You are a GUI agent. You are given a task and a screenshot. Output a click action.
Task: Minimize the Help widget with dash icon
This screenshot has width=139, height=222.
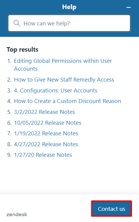click(128, 7)
